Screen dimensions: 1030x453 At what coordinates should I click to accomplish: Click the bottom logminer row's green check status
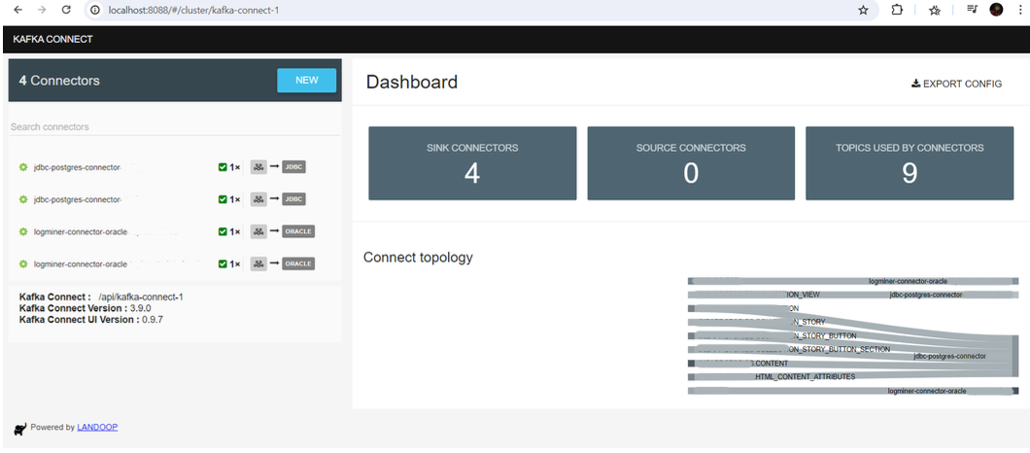[223, 263]
